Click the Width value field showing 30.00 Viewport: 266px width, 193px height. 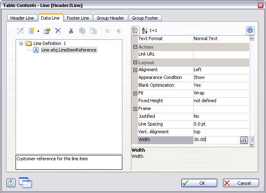(216, 139)
